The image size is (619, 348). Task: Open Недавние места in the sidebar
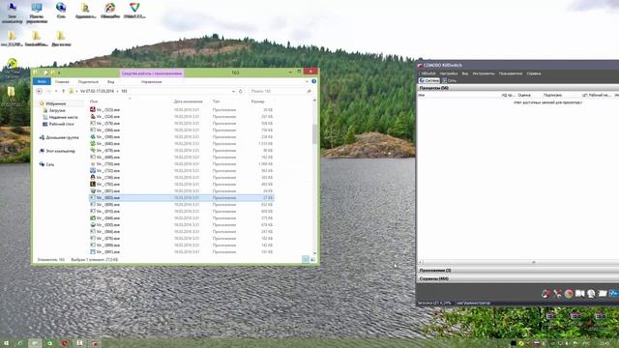point(60,117)
